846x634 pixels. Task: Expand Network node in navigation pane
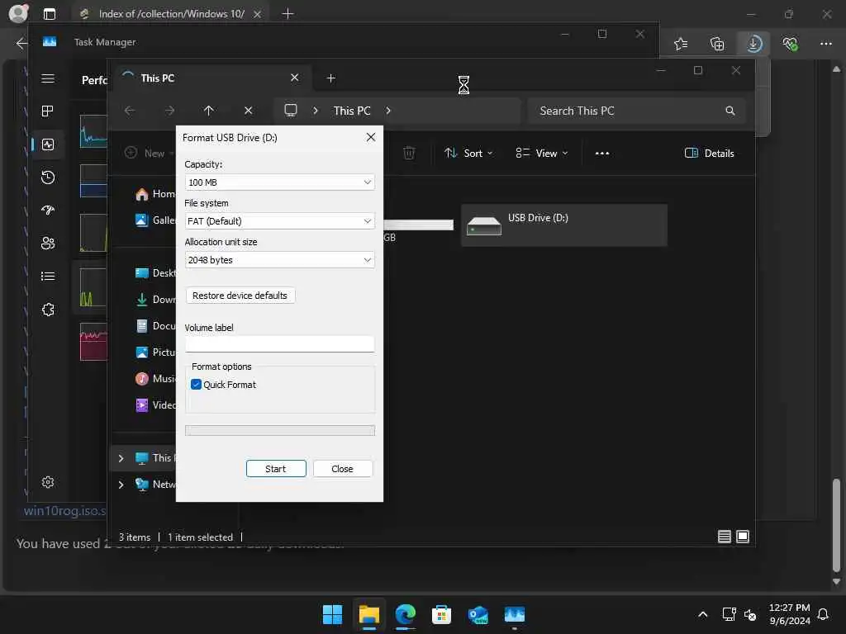pyautogui.click(x=121, y=485)
